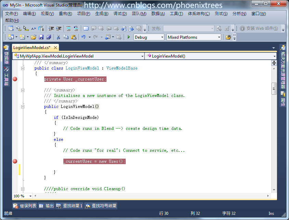Click the 行 30 status bar entry
Screen dimensions: 289x220
tap(164, 213)
